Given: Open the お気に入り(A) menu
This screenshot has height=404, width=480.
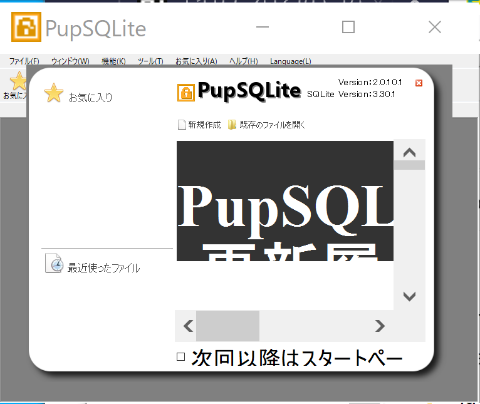Looking at the screenshot, I should (x=196, y=61).
